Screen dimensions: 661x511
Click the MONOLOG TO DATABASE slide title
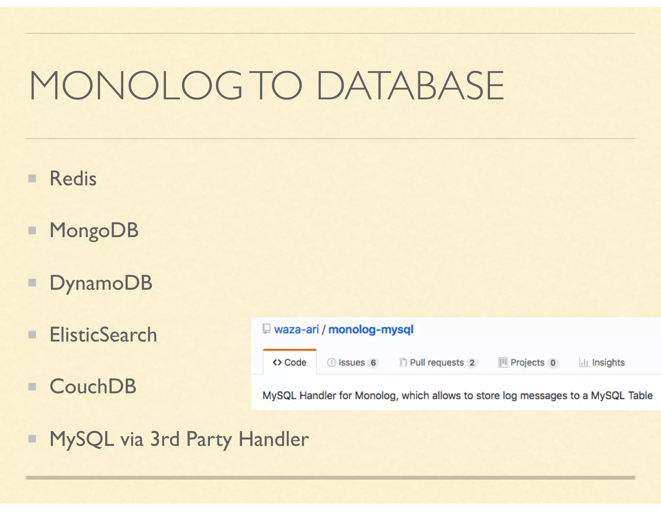tap(267, 86)
